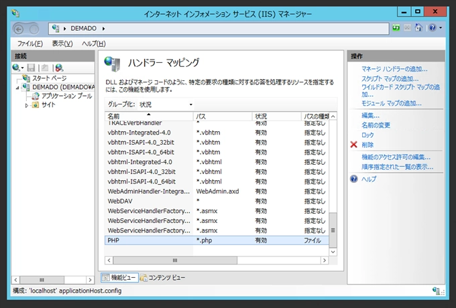
Task: Click ワイルドカード スクリプト マップの追加 link
Action: 400,90
